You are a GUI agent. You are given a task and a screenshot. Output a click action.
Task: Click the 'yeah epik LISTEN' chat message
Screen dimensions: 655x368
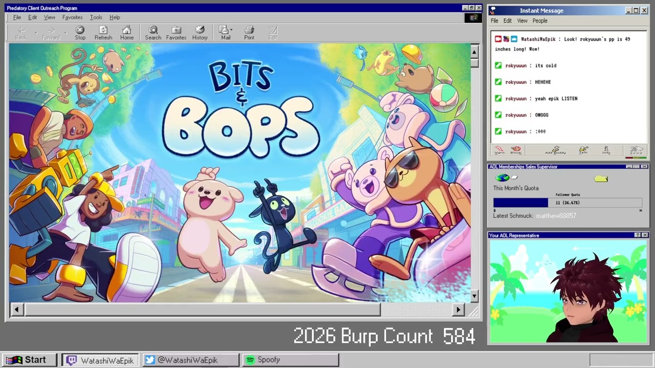pyautogui.click(x=556, y=99)
